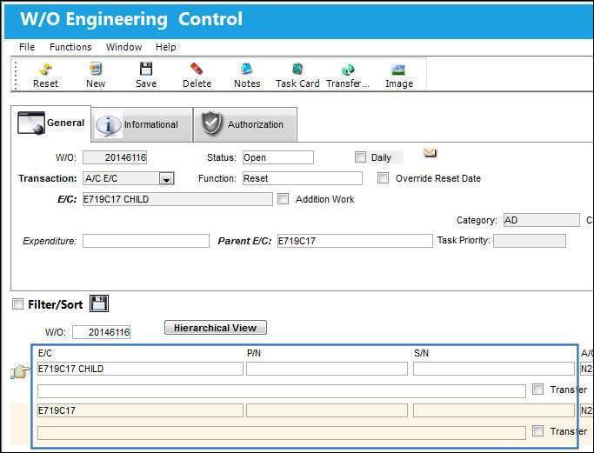594x453 pixels.
Task: Open the Functions menu
Action: click(x=70, y=47)
